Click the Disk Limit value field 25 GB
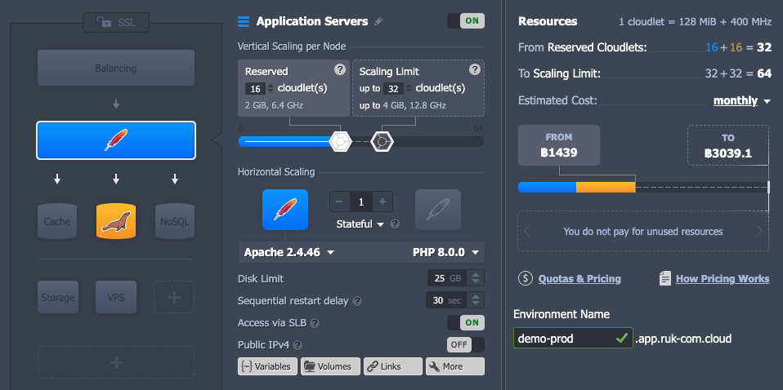Image resolution: width=783 pixels, height=390 pixels. pyautogui.click(x=447, y=278)
